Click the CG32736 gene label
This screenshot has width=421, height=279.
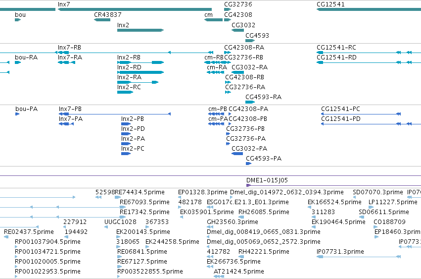pyautogui.click(x=238, y=4)
